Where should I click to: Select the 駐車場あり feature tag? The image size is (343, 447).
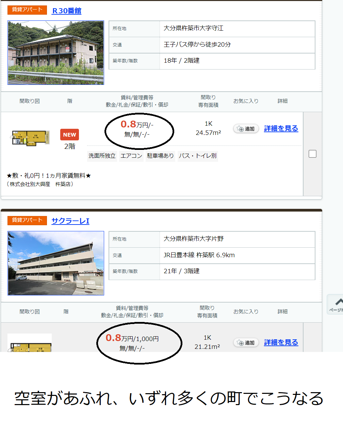pyautogui.click(x=160, y=156)
